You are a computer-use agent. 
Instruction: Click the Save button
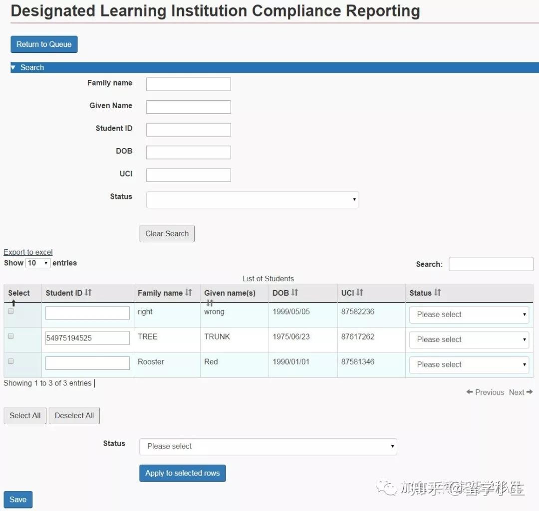click(18, 499)
